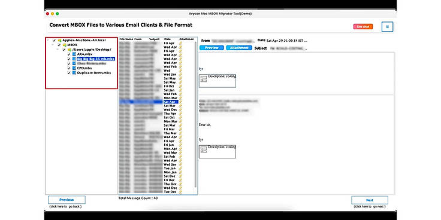Switch to the Attachment tab

tap(239, 48)
